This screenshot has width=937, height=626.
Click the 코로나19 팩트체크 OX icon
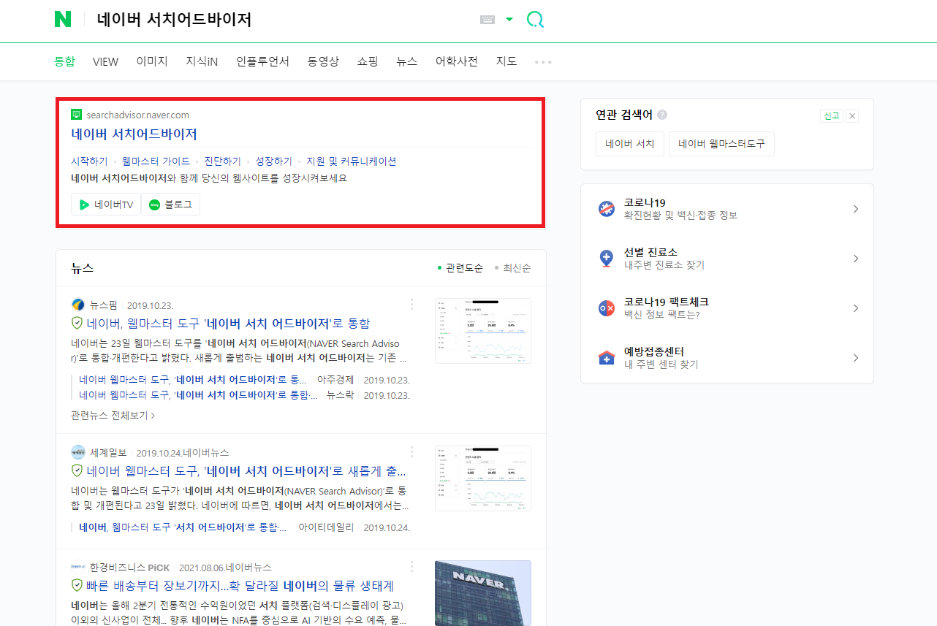click(x=607, y=308)
